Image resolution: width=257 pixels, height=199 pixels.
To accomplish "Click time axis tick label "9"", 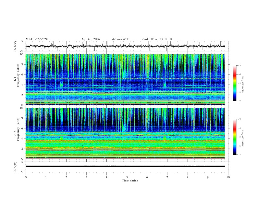I will [208, 177].
